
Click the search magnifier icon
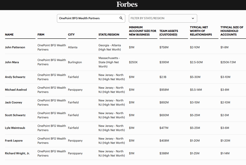(x=121, y=18)
